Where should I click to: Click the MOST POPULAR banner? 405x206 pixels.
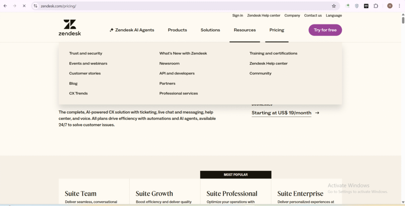pyautogui.click(x=236, y=174)
